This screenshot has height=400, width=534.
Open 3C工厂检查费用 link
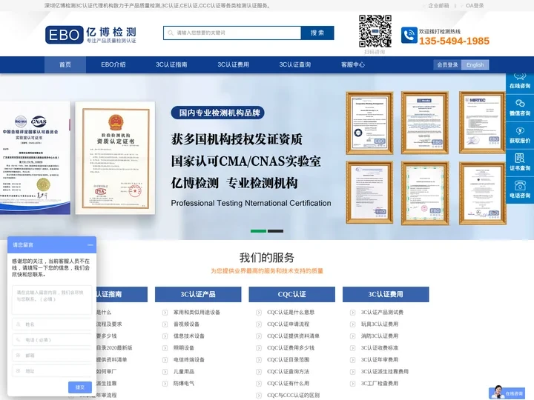(x=380, y=384)
